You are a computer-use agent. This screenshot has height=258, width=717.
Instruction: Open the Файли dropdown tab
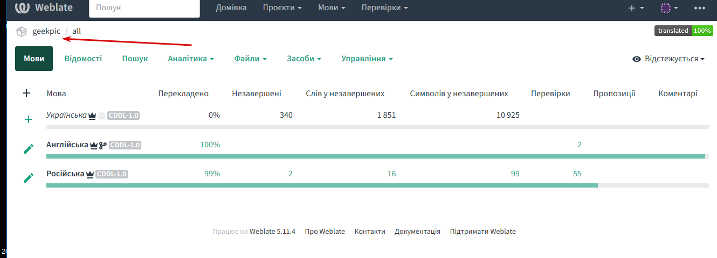251,59
